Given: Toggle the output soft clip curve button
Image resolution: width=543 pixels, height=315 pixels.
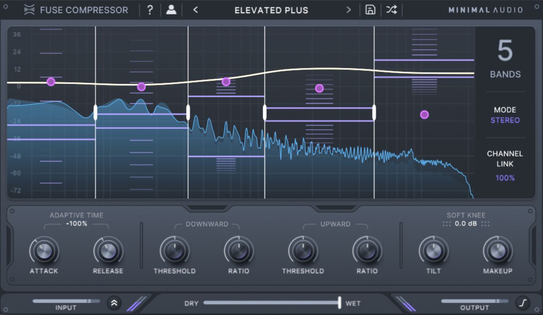Looking at the screenshot, I should click(522, 302).
